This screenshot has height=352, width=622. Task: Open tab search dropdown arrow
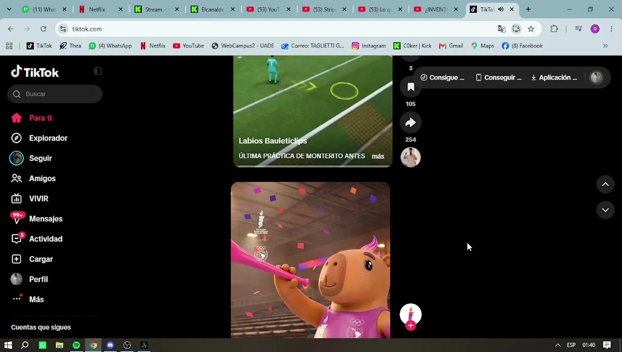9,9
